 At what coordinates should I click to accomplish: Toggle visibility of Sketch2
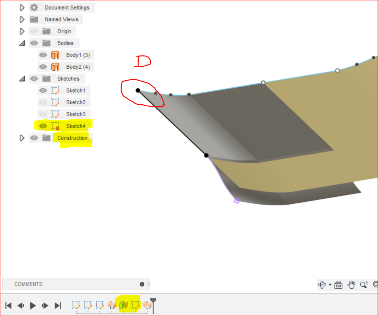(x=43, y=102)
